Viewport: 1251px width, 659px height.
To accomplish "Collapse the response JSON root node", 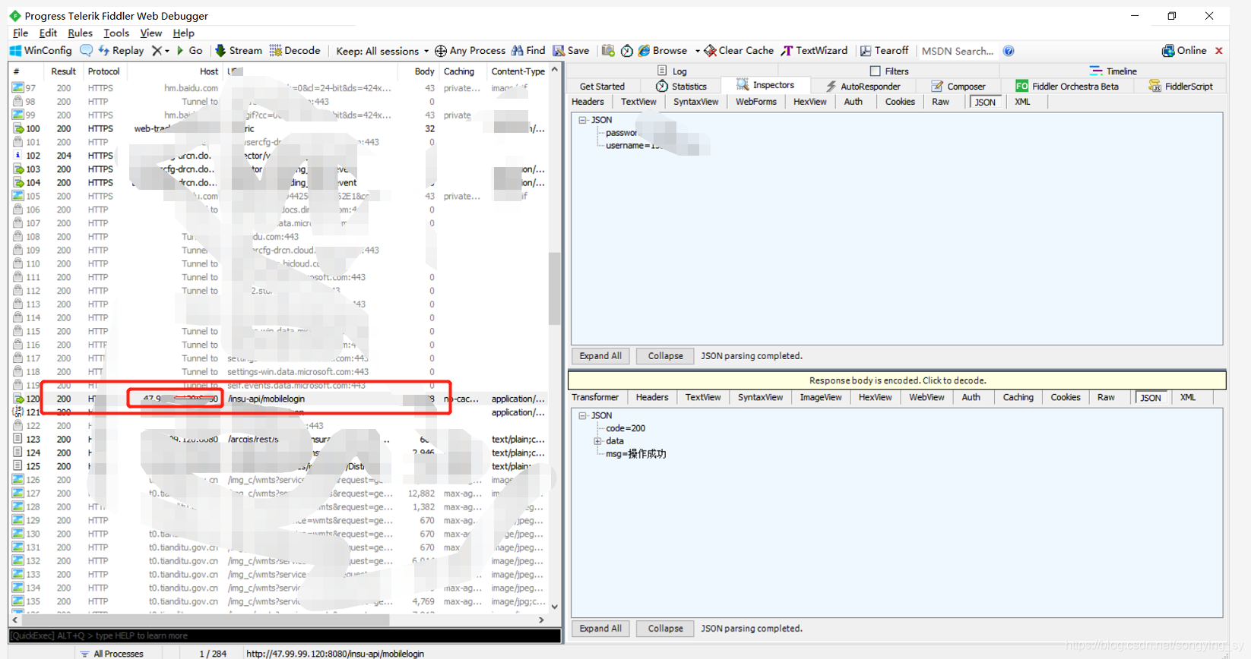I will pyautogui.click(x=583, y=415).
